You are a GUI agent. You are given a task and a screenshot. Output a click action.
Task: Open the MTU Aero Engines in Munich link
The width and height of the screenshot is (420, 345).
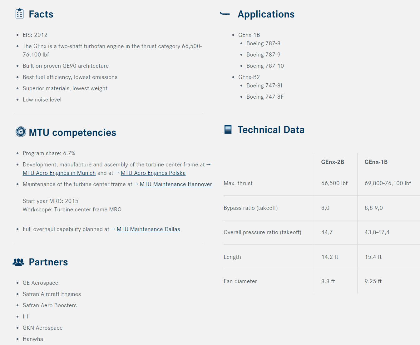coord(59,173)
